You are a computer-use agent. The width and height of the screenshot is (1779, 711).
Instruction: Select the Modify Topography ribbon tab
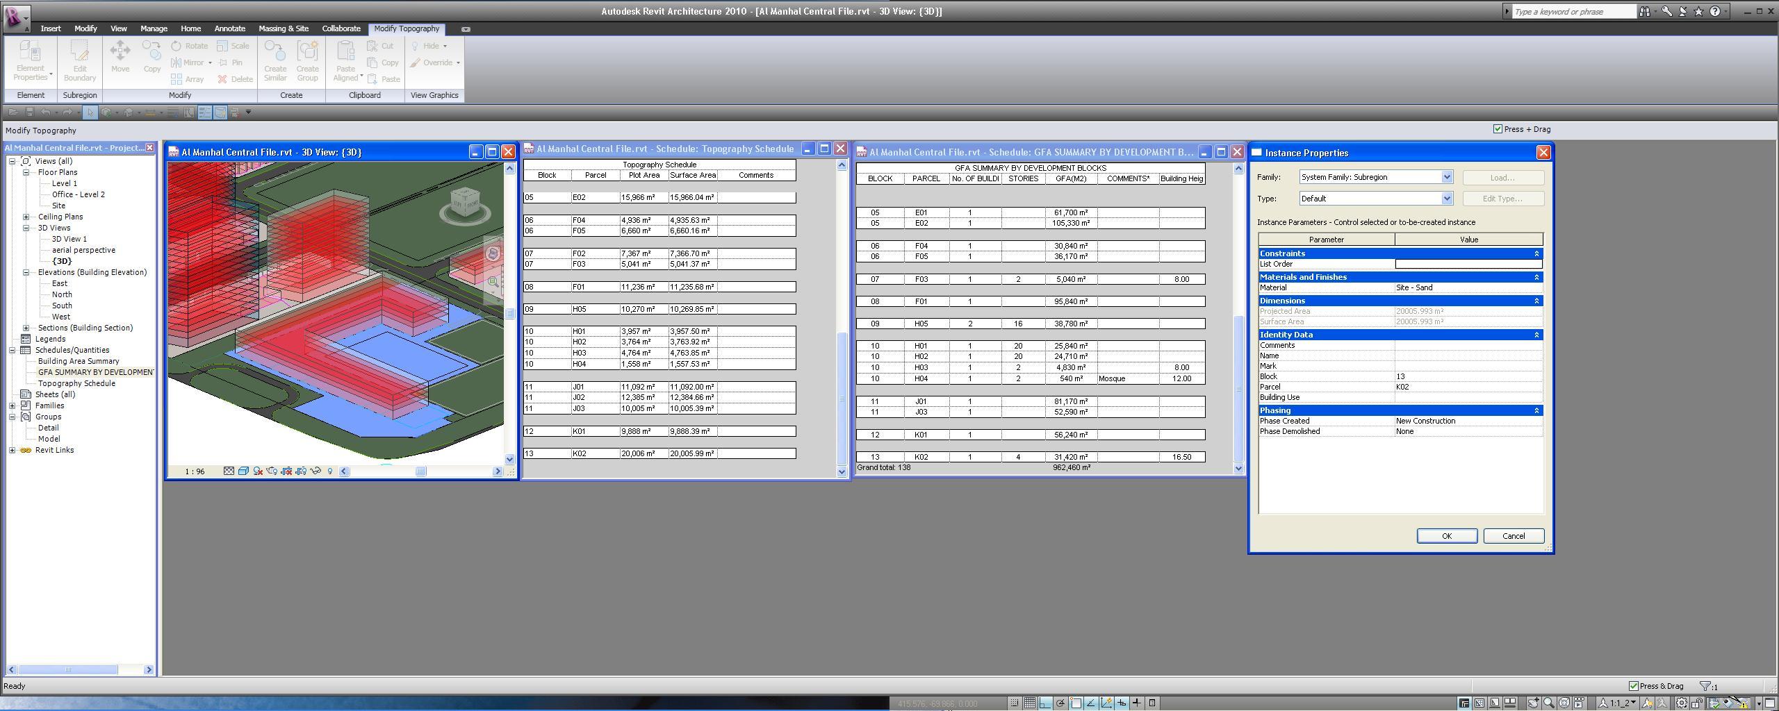[407, 28]
